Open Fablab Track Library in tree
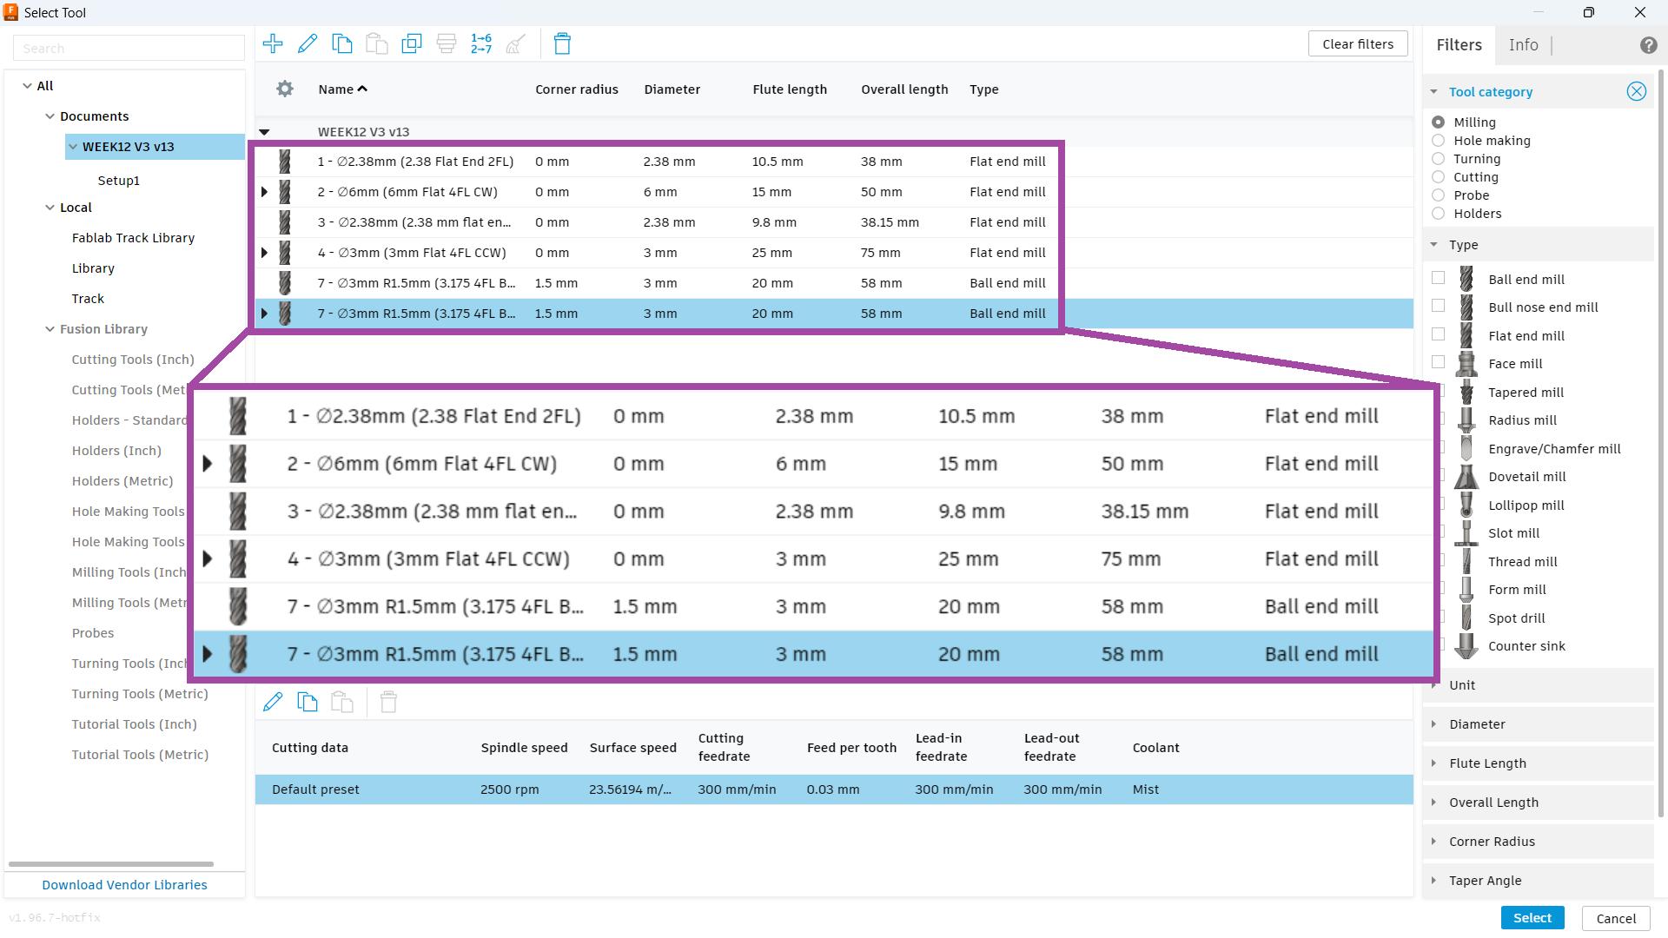The image size is (1668, 938). [133, 238]
